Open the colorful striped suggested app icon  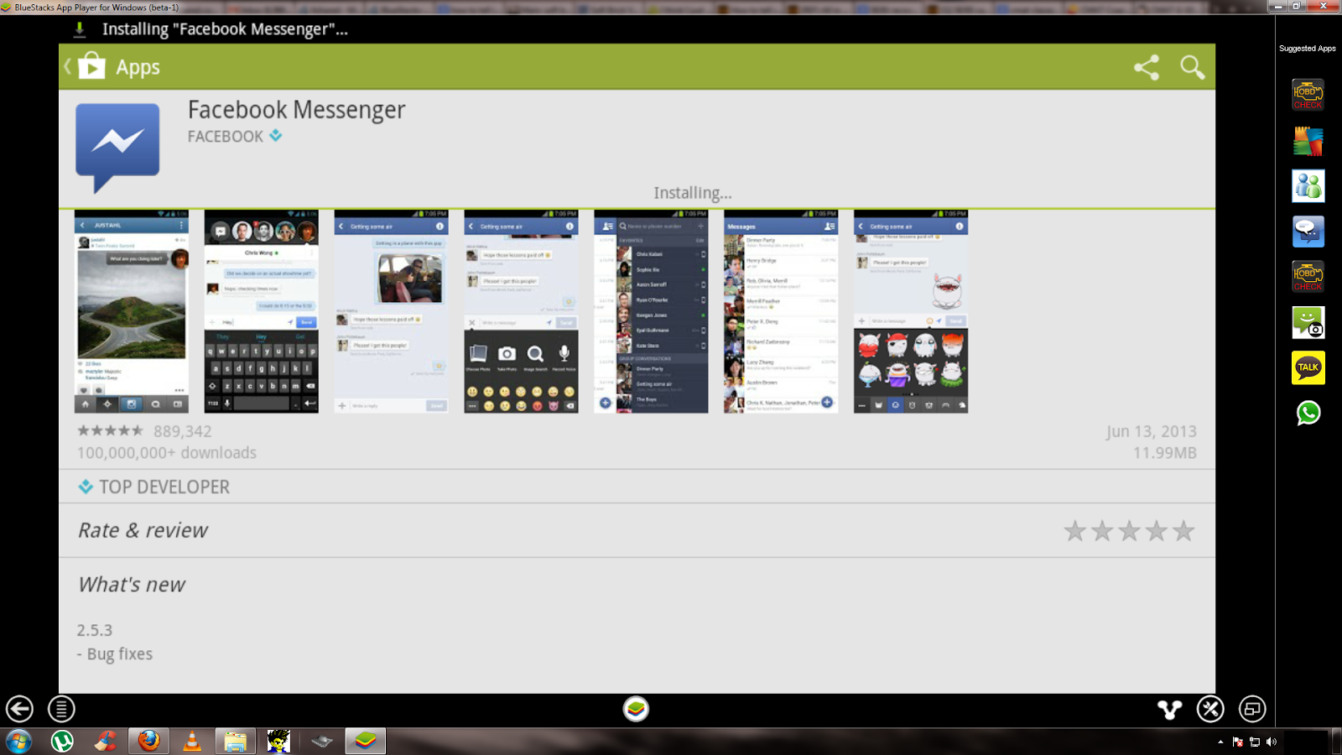[1308, 141]
